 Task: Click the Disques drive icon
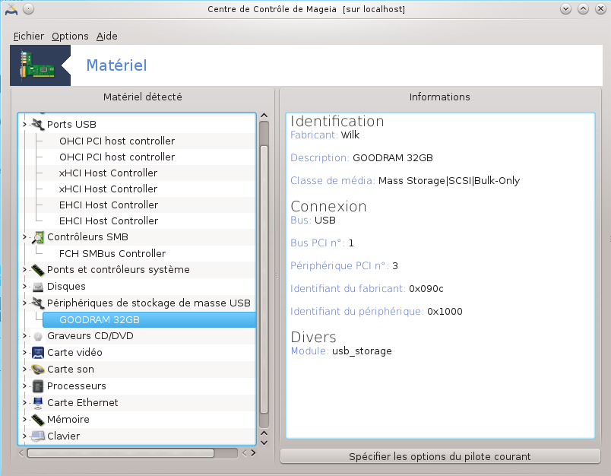point(38,287)
